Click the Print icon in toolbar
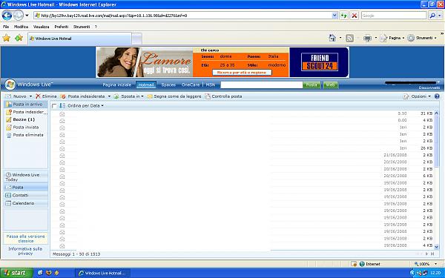445x278 pixels. click(x=368, y=38)
